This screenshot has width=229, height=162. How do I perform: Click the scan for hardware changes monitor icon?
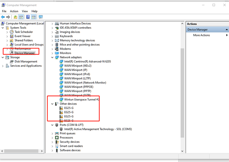40,17
